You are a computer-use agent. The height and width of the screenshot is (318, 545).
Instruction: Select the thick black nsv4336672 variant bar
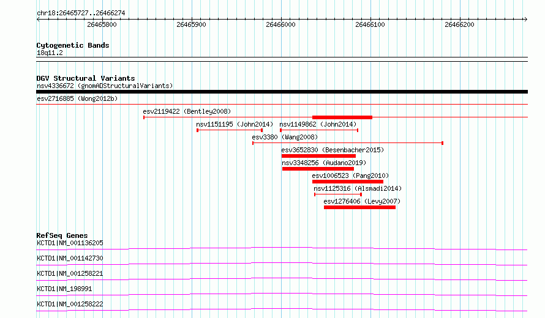282,92
